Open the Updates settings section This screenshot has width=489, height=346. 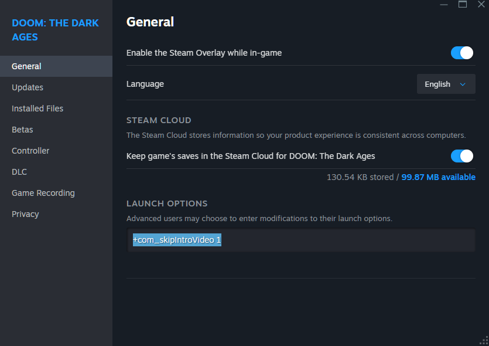pos(28,87)
